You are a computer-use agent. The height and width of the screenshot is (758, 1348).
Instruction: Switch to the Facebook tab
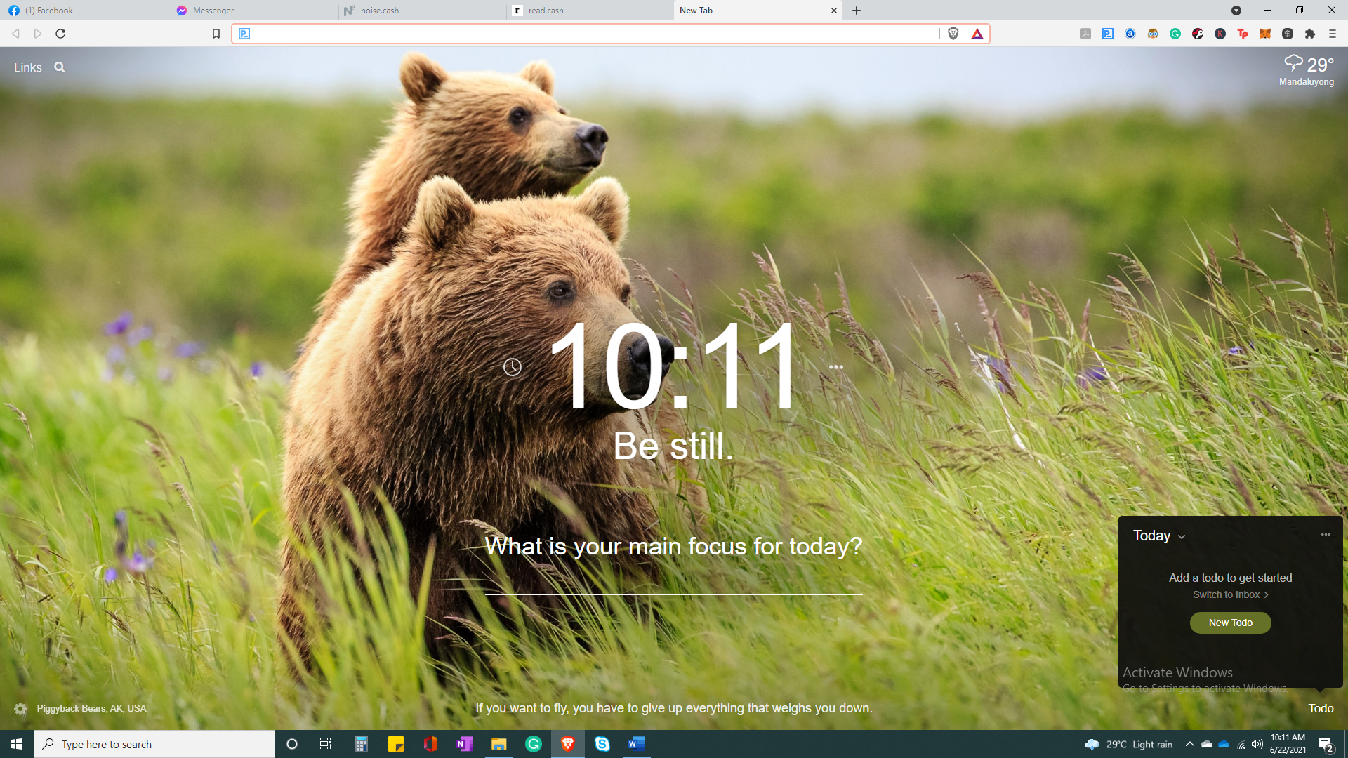pos(84,11)
